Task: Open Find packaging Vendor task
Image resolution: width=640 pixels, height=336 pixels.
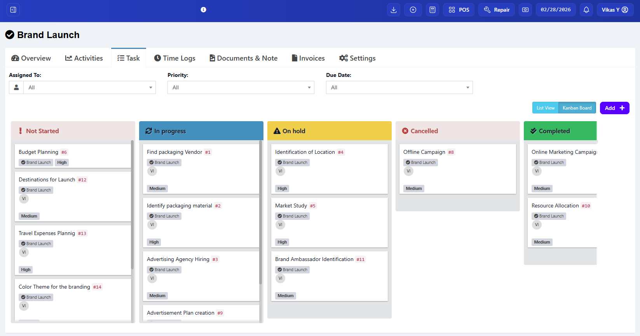Action: [174, 152]
